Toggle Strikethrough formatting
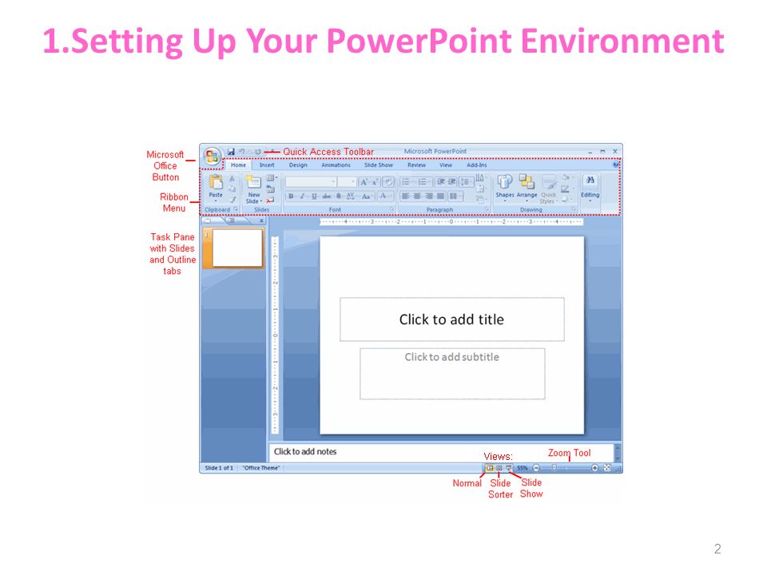The height and width of the screenshot is (575, 767). click(x=326, y=196)
